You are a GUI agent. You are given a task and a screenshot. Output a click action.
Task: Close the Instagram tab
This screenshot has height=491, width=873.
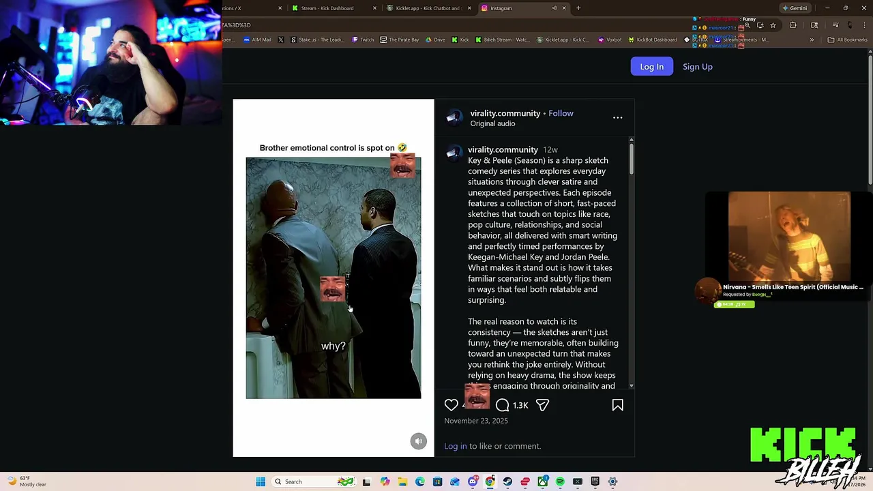(x=565, y=8)
